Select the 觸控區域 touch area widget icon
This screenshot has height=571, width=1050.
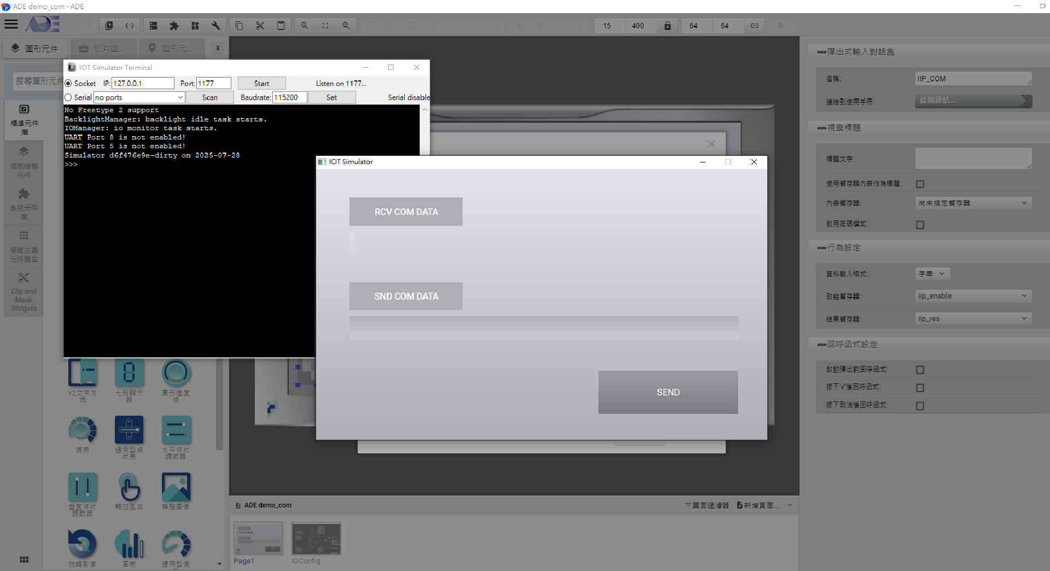pos(129,487)
